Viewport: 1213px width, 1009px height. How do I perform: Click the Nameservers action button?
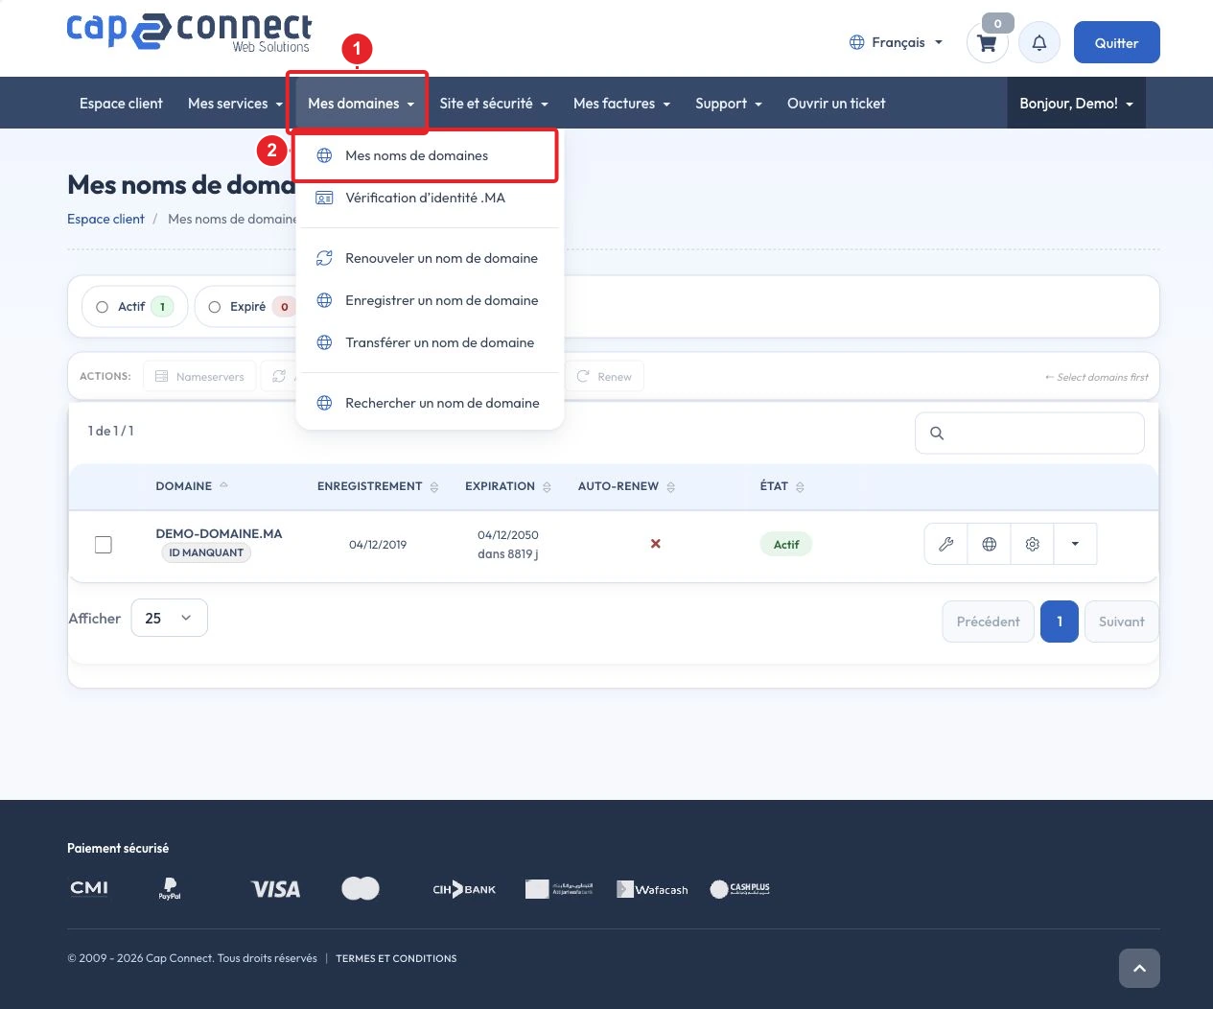pyautogui.click(x=199, y=376)
